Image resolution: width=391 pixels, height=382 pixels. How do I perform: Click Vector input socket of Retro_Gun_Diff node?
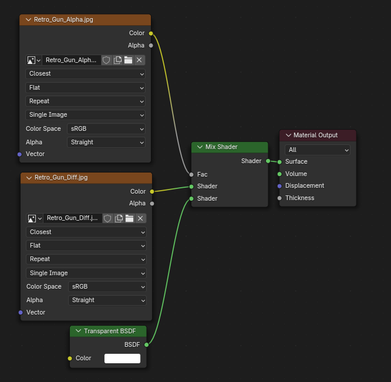point(21,313)
